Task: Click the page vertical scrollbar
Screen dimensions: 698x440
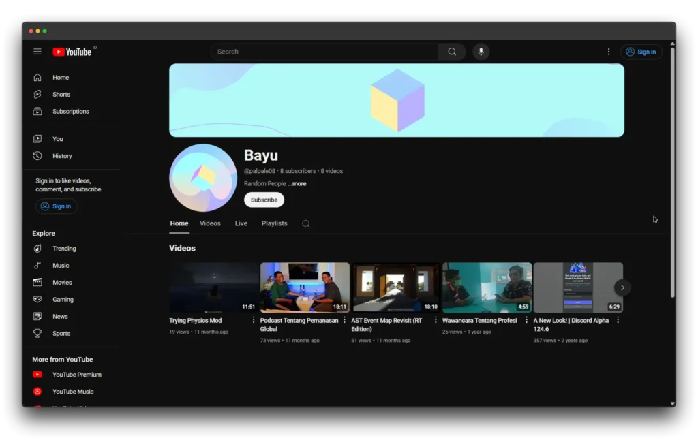Action: [673, 171]
